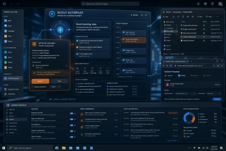The width and height of the screenshot is (226, 151).
Task: Open the Organization dropdown in Submit Proposal
Action: click(x=185, y=94)
